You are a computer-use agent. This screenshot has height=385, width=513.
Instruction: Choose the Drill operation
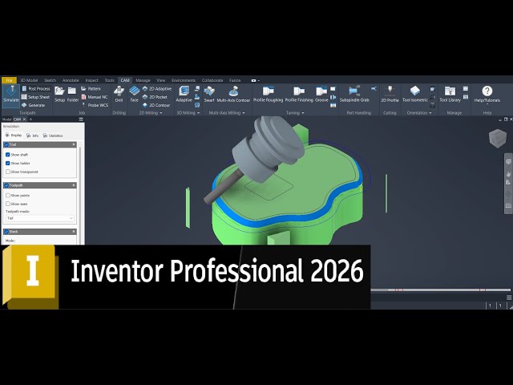119,95
